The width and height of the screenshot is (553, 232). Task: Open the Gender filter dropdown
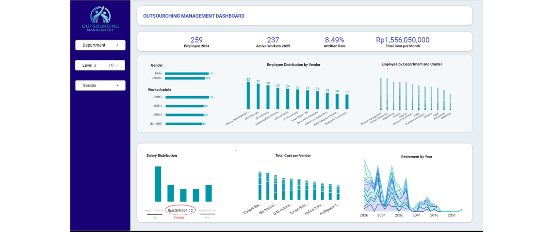click(x=100, y=86)
